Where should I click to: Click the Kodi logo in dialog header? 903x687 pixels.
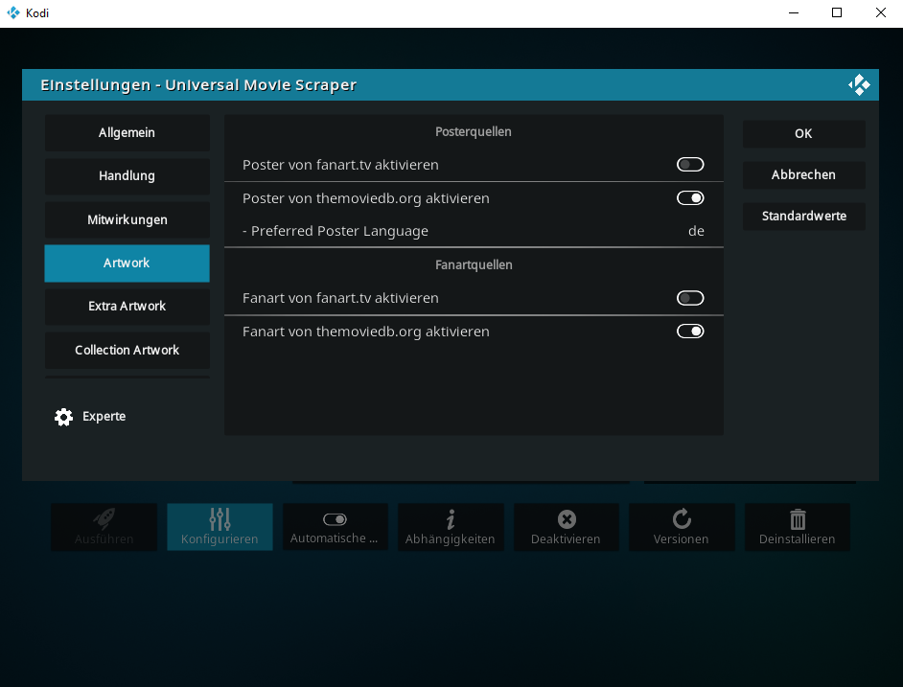coord(859,84)
